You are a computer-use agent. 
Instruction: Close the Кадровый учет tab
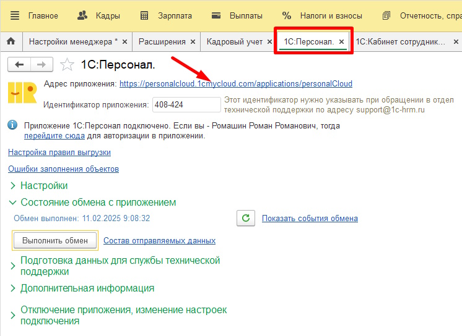pyautogui.click(x=269, y=42)
